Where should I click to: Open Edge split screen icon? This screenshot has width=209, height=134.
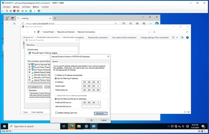pos(124,23)
